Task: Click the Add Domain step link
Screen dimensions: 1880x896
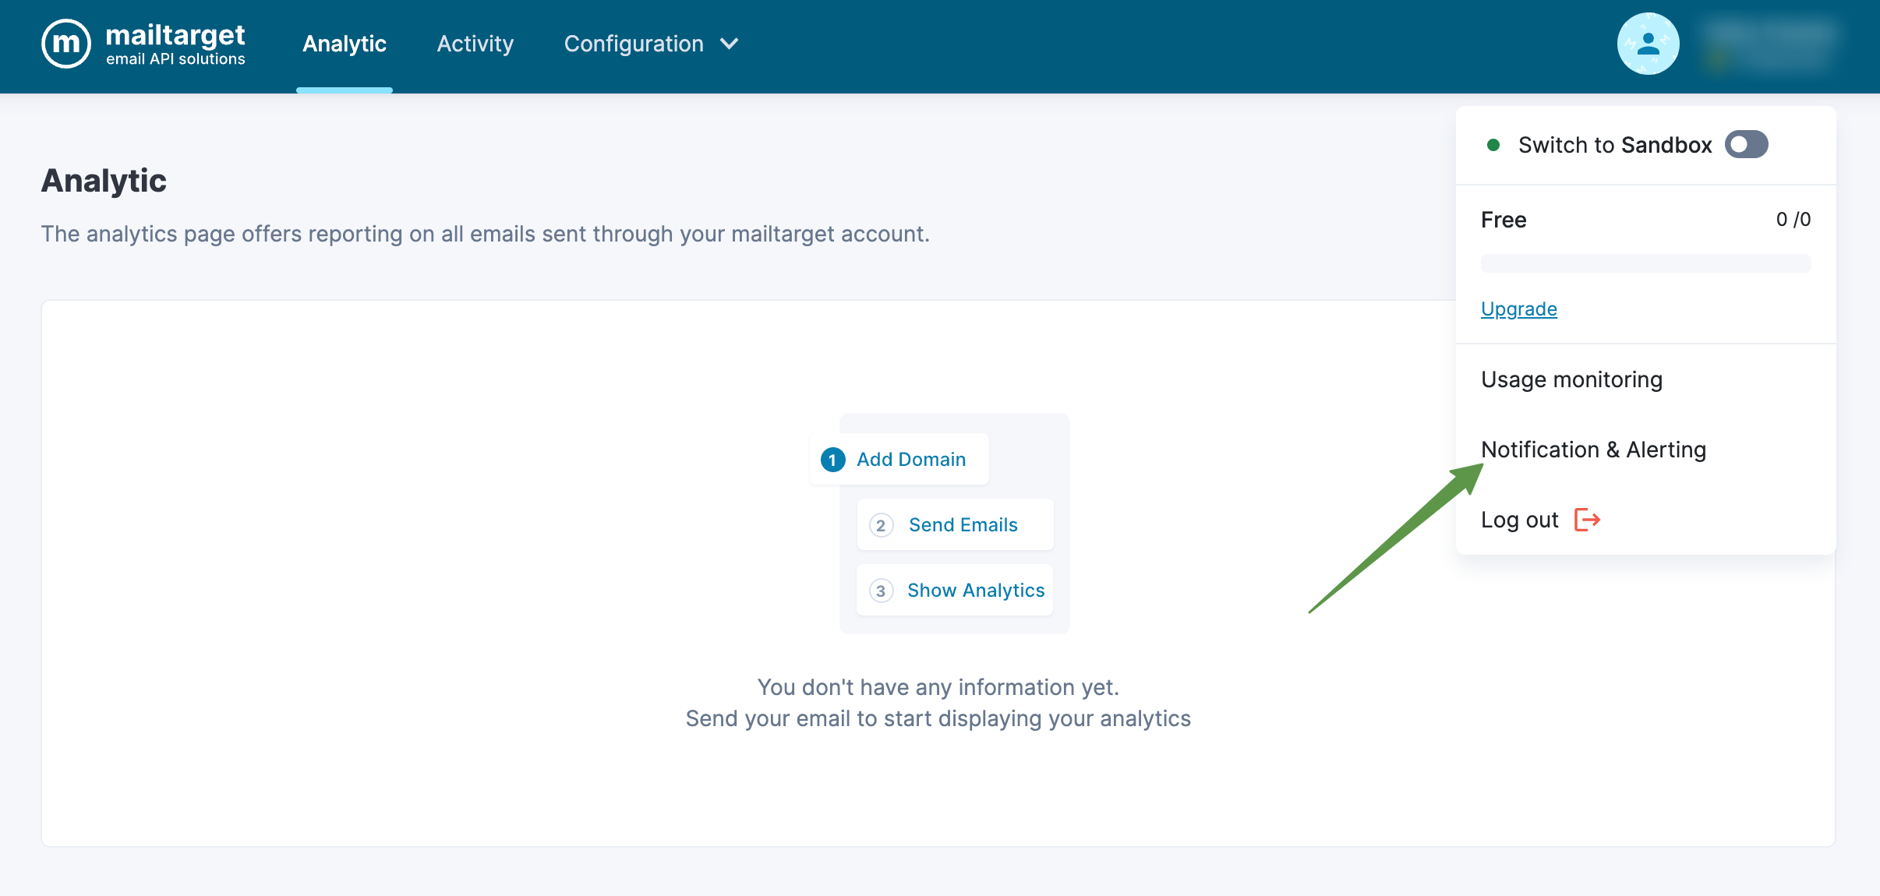Action: coord(911,460)
